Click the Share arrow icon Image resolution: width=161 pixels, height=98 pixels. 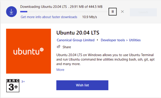58,47
